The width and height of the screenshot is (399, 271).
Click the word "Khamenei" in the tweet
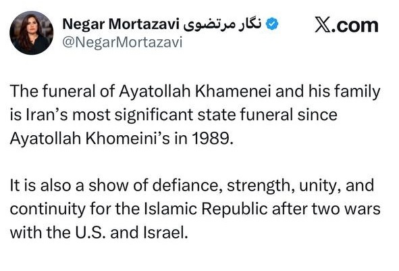(233, 91)
